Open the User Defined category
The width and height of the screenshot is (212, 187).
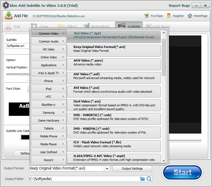[x=49, y=152]
